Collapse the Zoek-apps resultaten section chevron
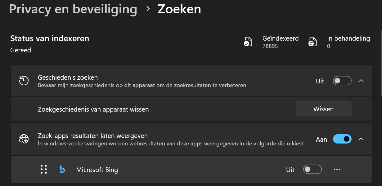This screenshot has height=186, width=382. pyautogui.click(x=361, y=139)
